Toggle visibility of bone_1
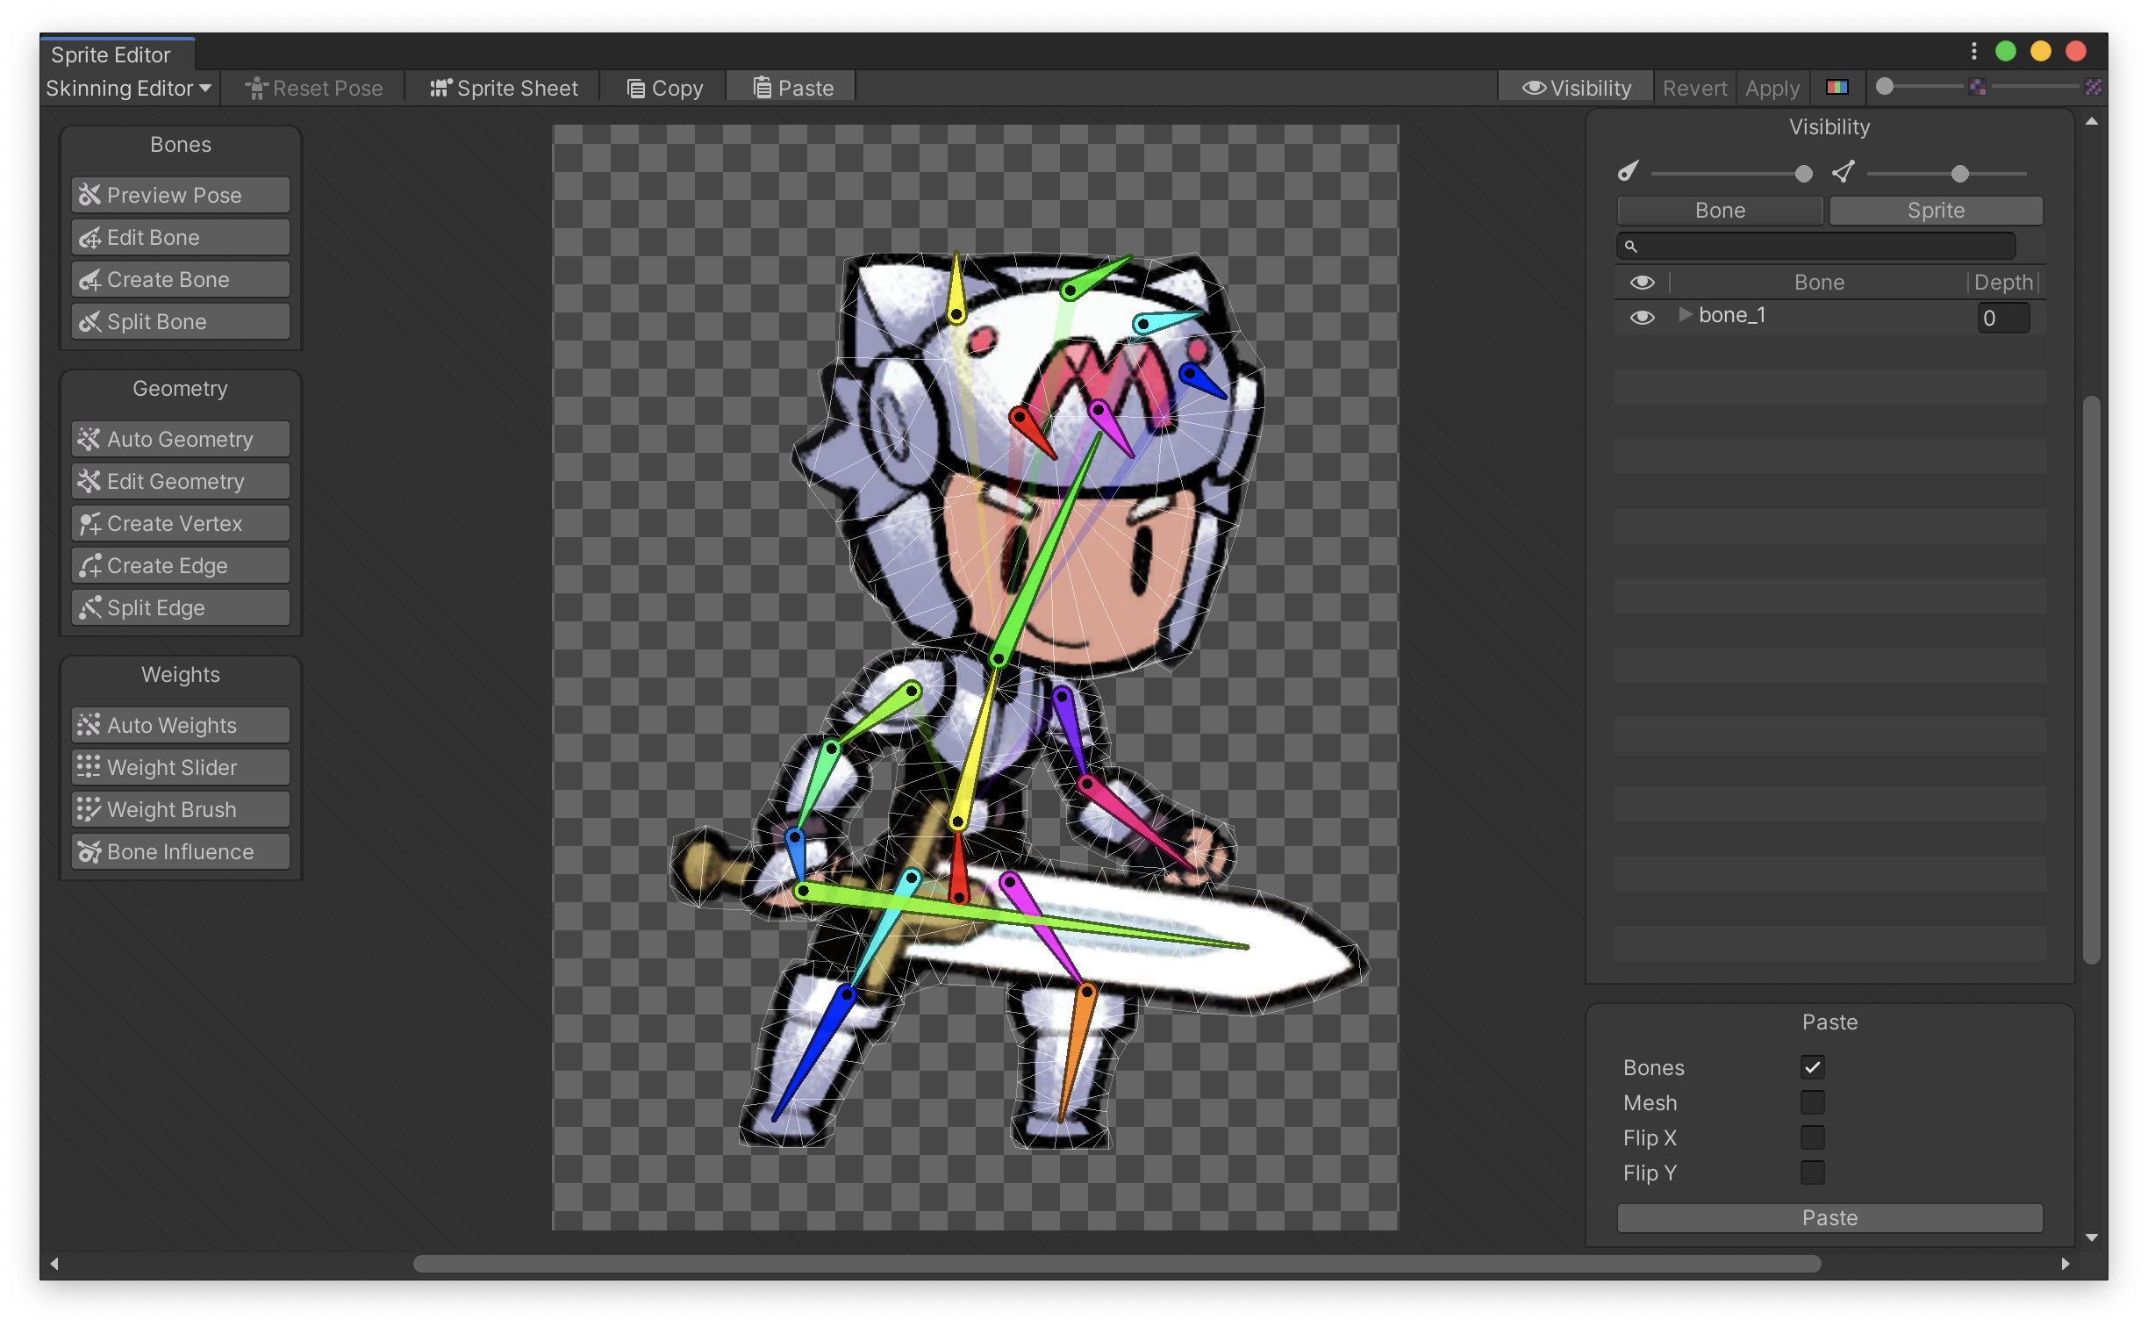The height and width of the screenshot is (1327, 2148). click(x=1643, y=317)
